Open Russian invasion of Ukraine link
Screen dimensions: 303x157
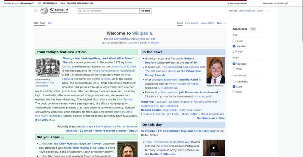tap(186, 102)
